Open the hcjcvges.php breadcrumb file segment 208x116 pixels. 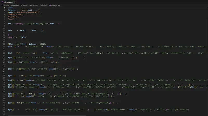56,5
